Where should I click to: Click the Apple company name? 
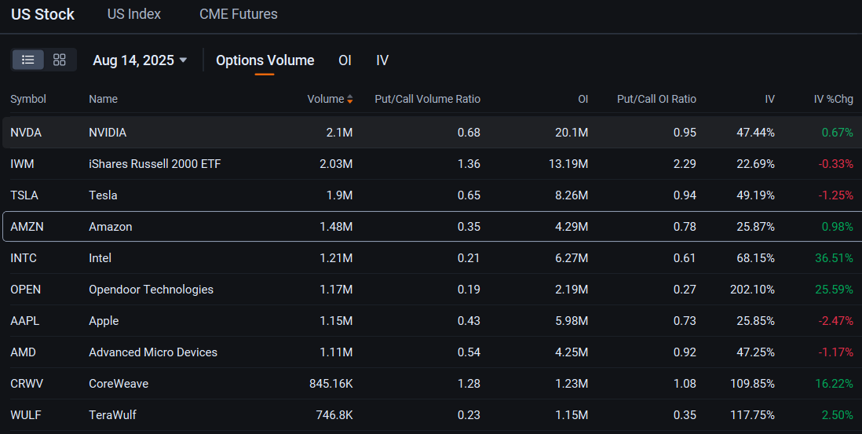[x=104, y=320]
